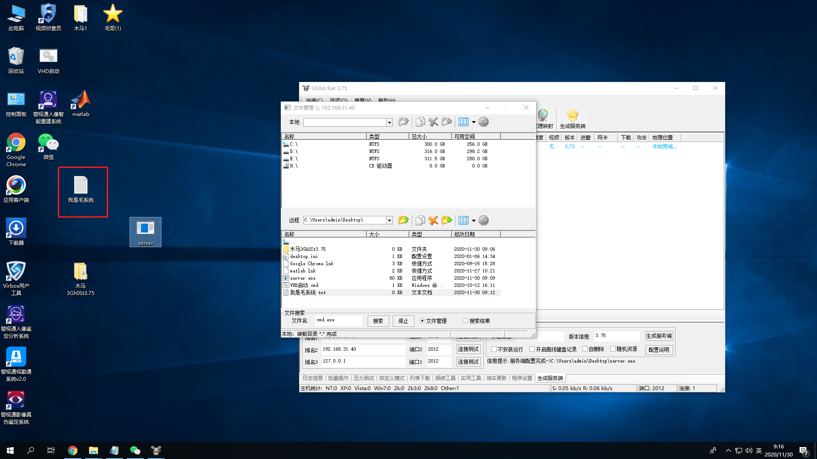Click remote copy files icon
Screen dimensions: 817x459
click(420, 220)
